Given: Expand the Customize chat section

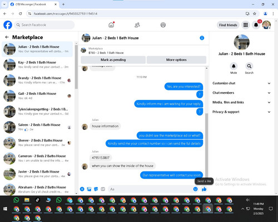Looking at the screenshot, I should tap(242, 83).
